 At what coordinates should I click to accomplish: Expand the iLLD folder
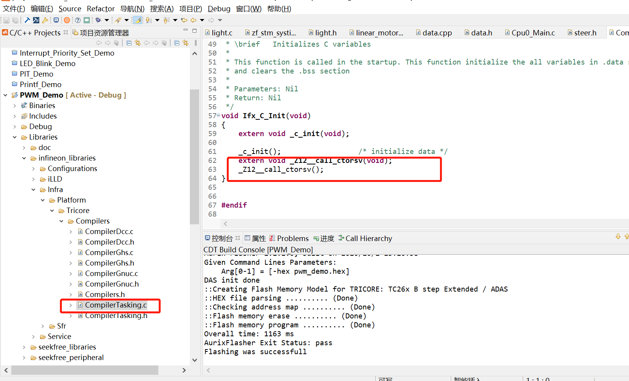tap(33, 179)
